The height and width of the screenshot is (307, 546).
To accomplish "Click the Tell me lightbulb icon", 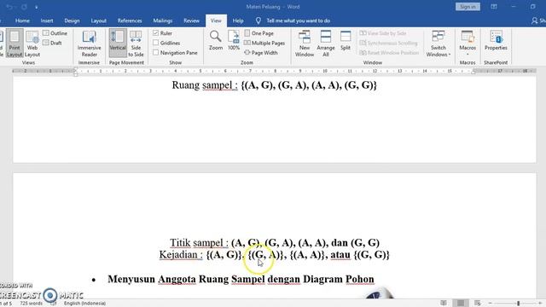I will click(x=258, y=20).
